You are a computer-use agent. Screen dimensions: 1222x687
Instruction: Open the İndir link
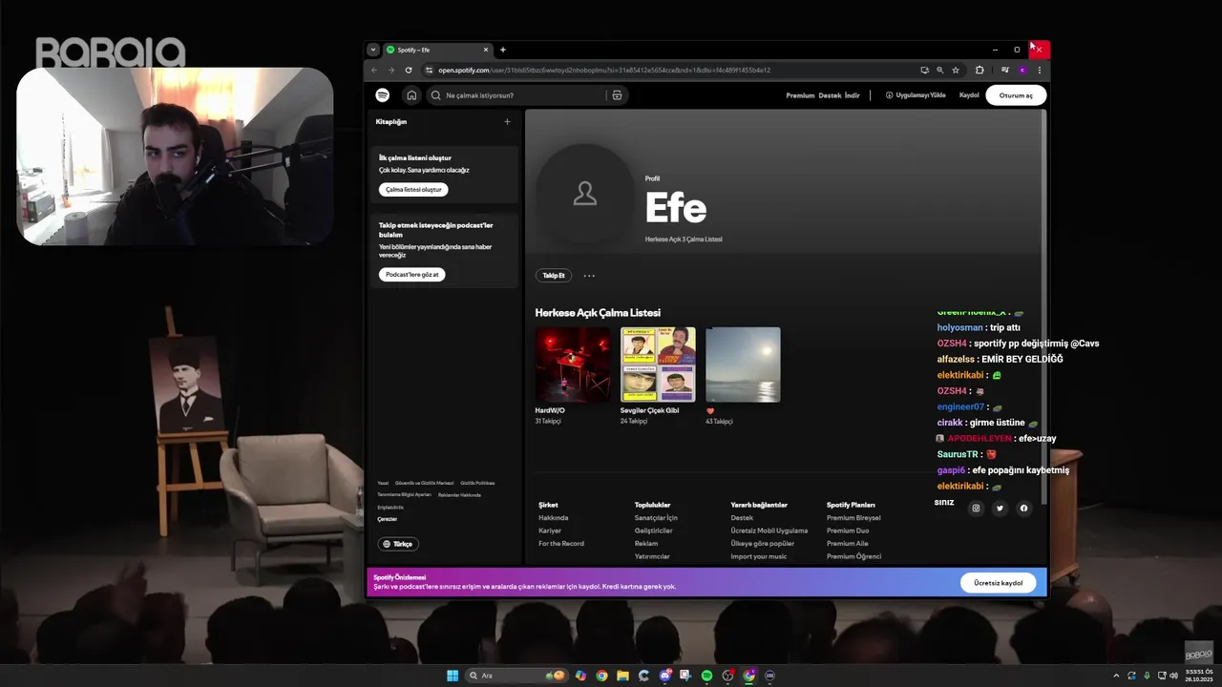coord(853,95)
